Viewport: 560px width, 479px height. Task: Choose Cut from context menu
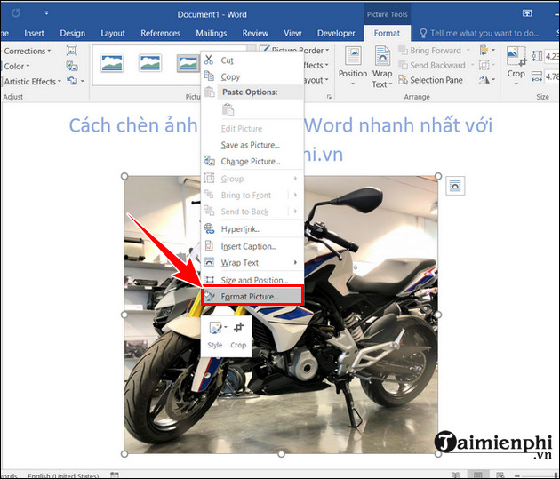252,60
